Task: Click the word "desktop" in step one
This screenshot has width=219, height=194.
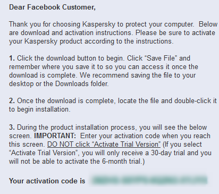Action: tap(21, 84)
